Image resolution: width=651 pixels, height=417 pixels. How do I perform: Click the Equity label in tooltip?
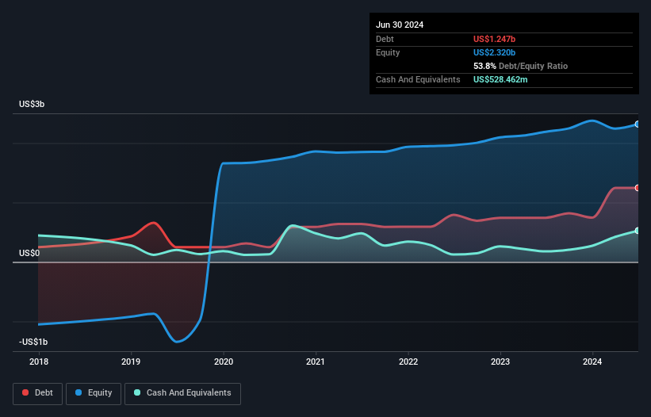[388, 52]
